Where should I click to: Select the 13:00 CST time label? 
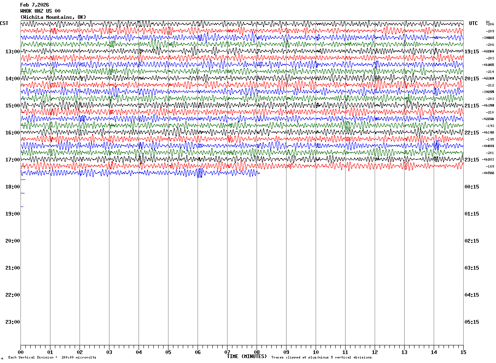(13, 52)
